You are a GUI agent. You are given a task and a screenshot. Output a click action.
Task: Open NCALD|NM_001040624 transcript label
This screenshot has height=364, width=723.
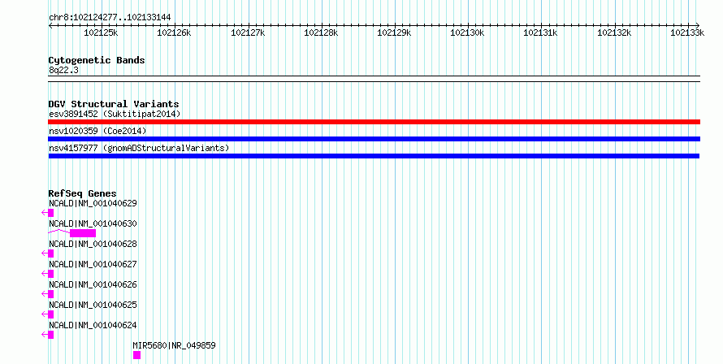[93, 325]
